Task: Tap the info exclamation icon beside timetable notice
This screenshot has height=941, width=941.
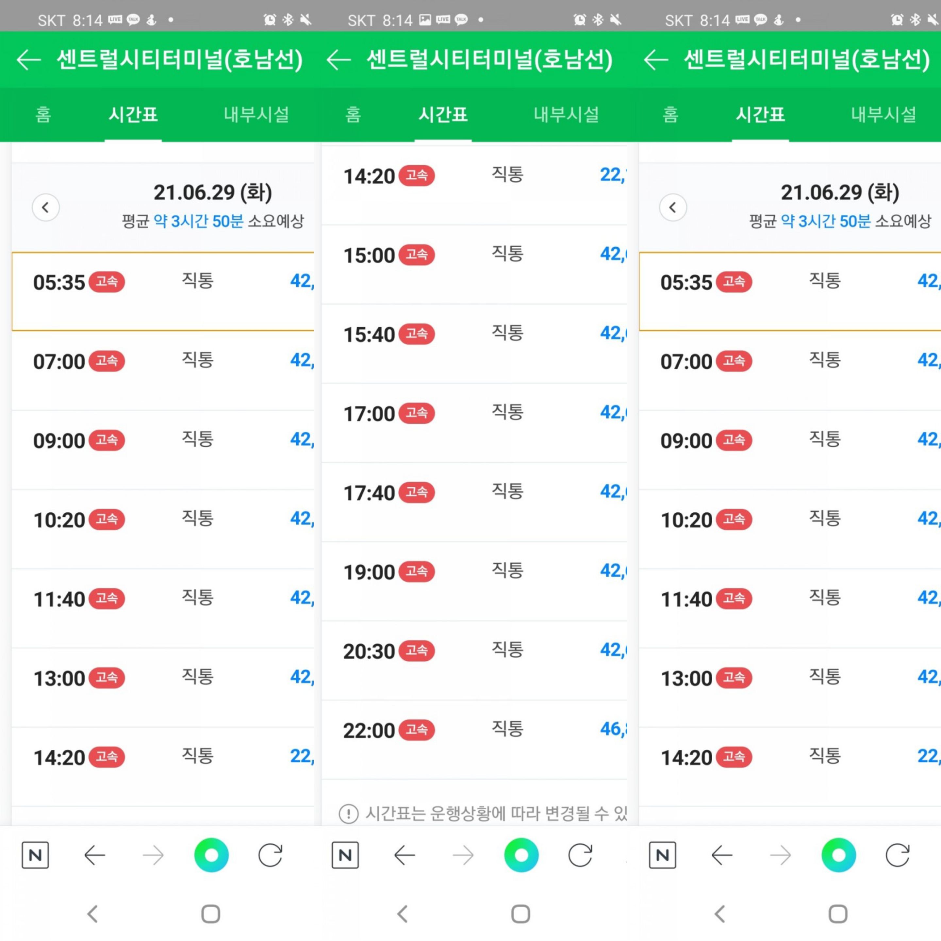Action: (348, 813)
